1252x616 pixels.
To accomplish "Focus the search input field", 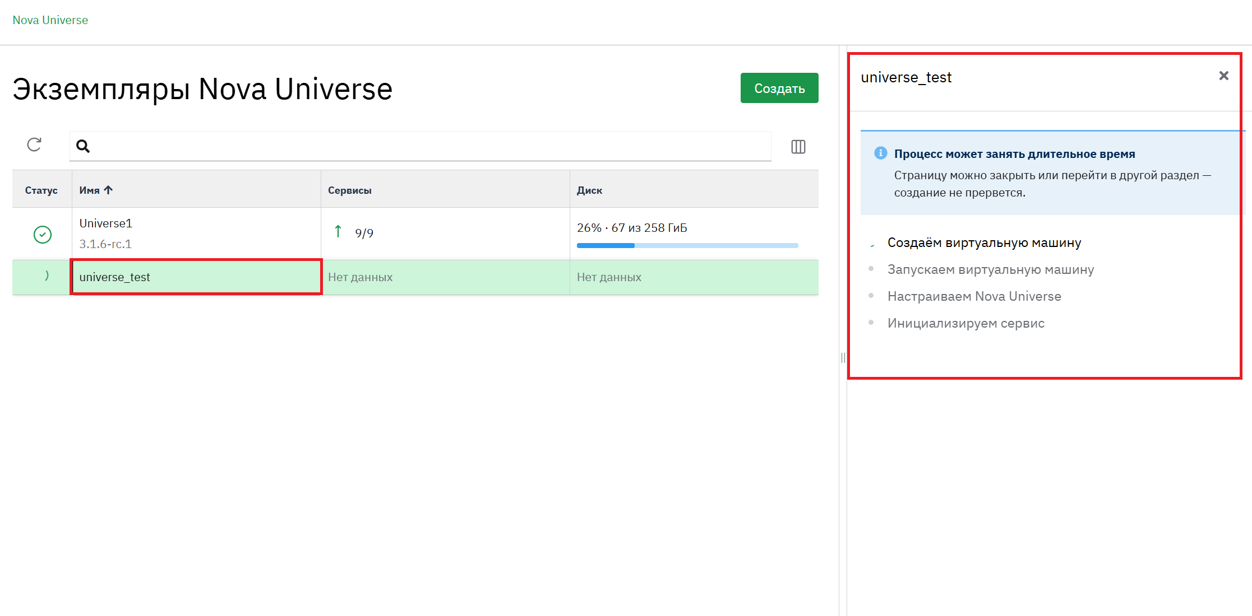I will [420, 146].
